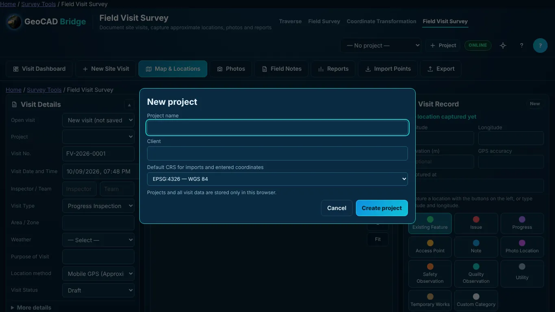Click the GPS locate crosshair icon

point(503,45)
